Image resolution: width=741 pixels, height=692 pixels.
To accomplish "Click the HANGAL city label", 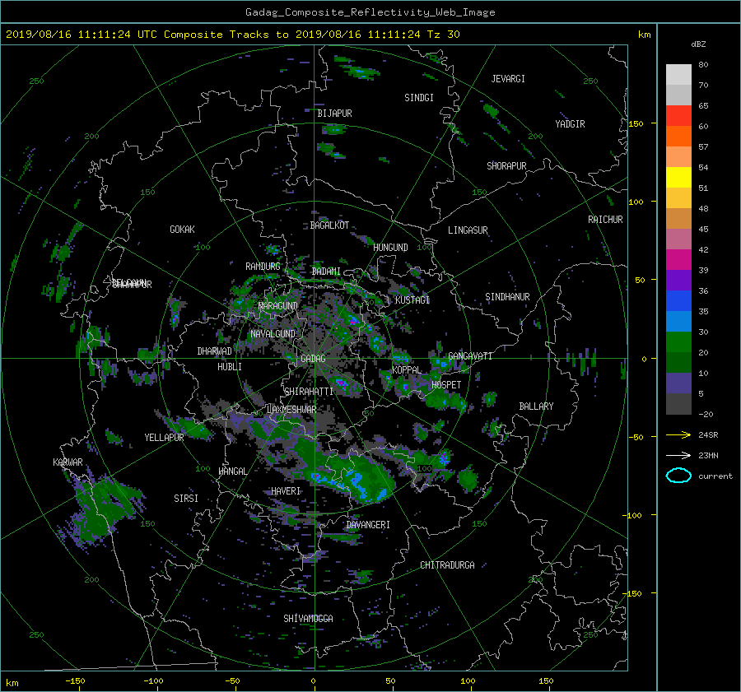I will tap(232, 471).
